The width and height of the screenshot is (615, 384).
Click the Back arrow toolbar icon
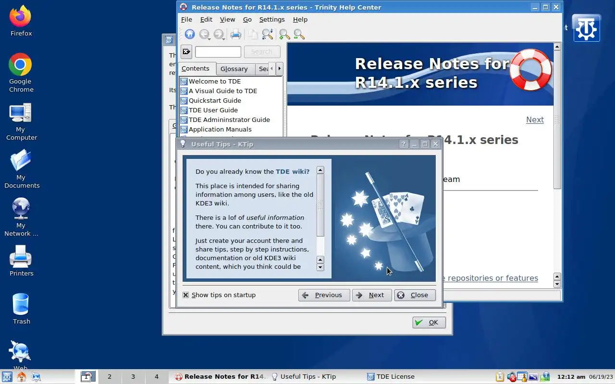(x=204, y=34)
